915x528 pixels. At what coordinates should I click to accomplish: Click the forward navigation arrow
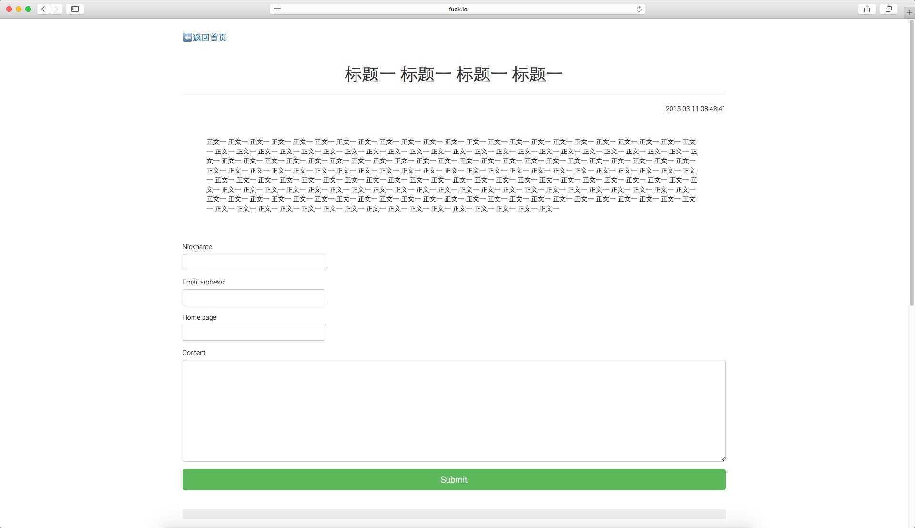[x=56, y=9]
